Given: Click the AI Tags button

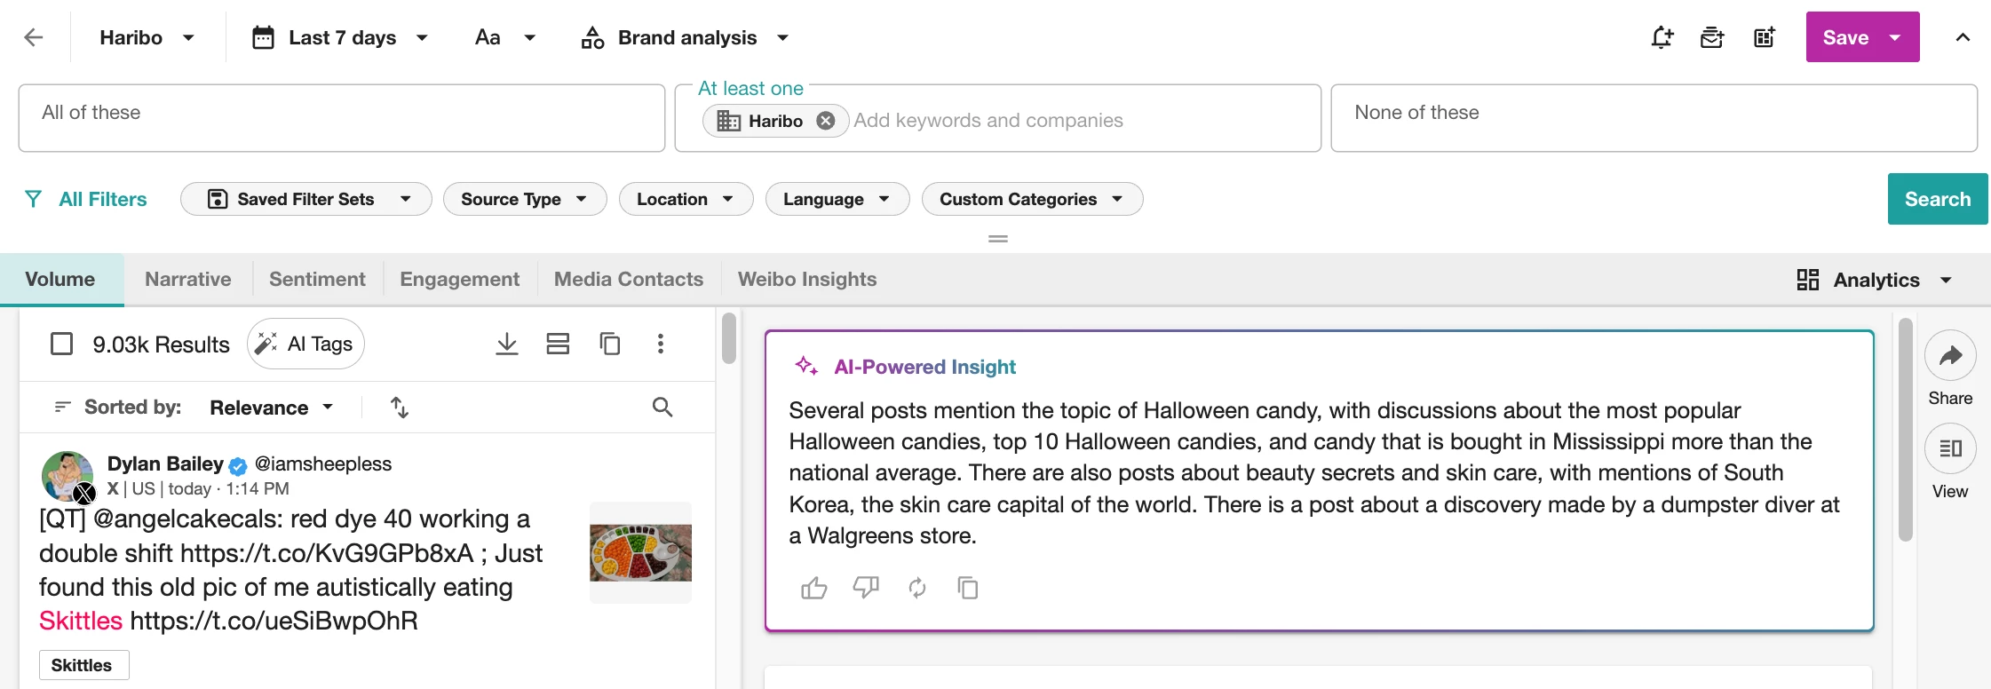Looking at the screenshot, I should [x=306, y=344].
